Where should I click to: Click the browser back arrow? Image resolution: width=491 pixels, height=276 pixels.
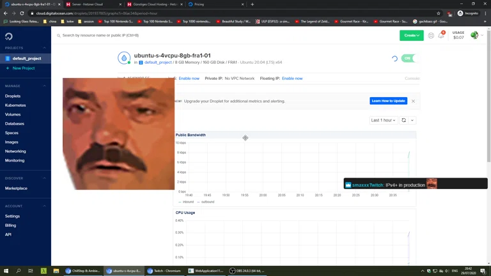tap(6, 13)
